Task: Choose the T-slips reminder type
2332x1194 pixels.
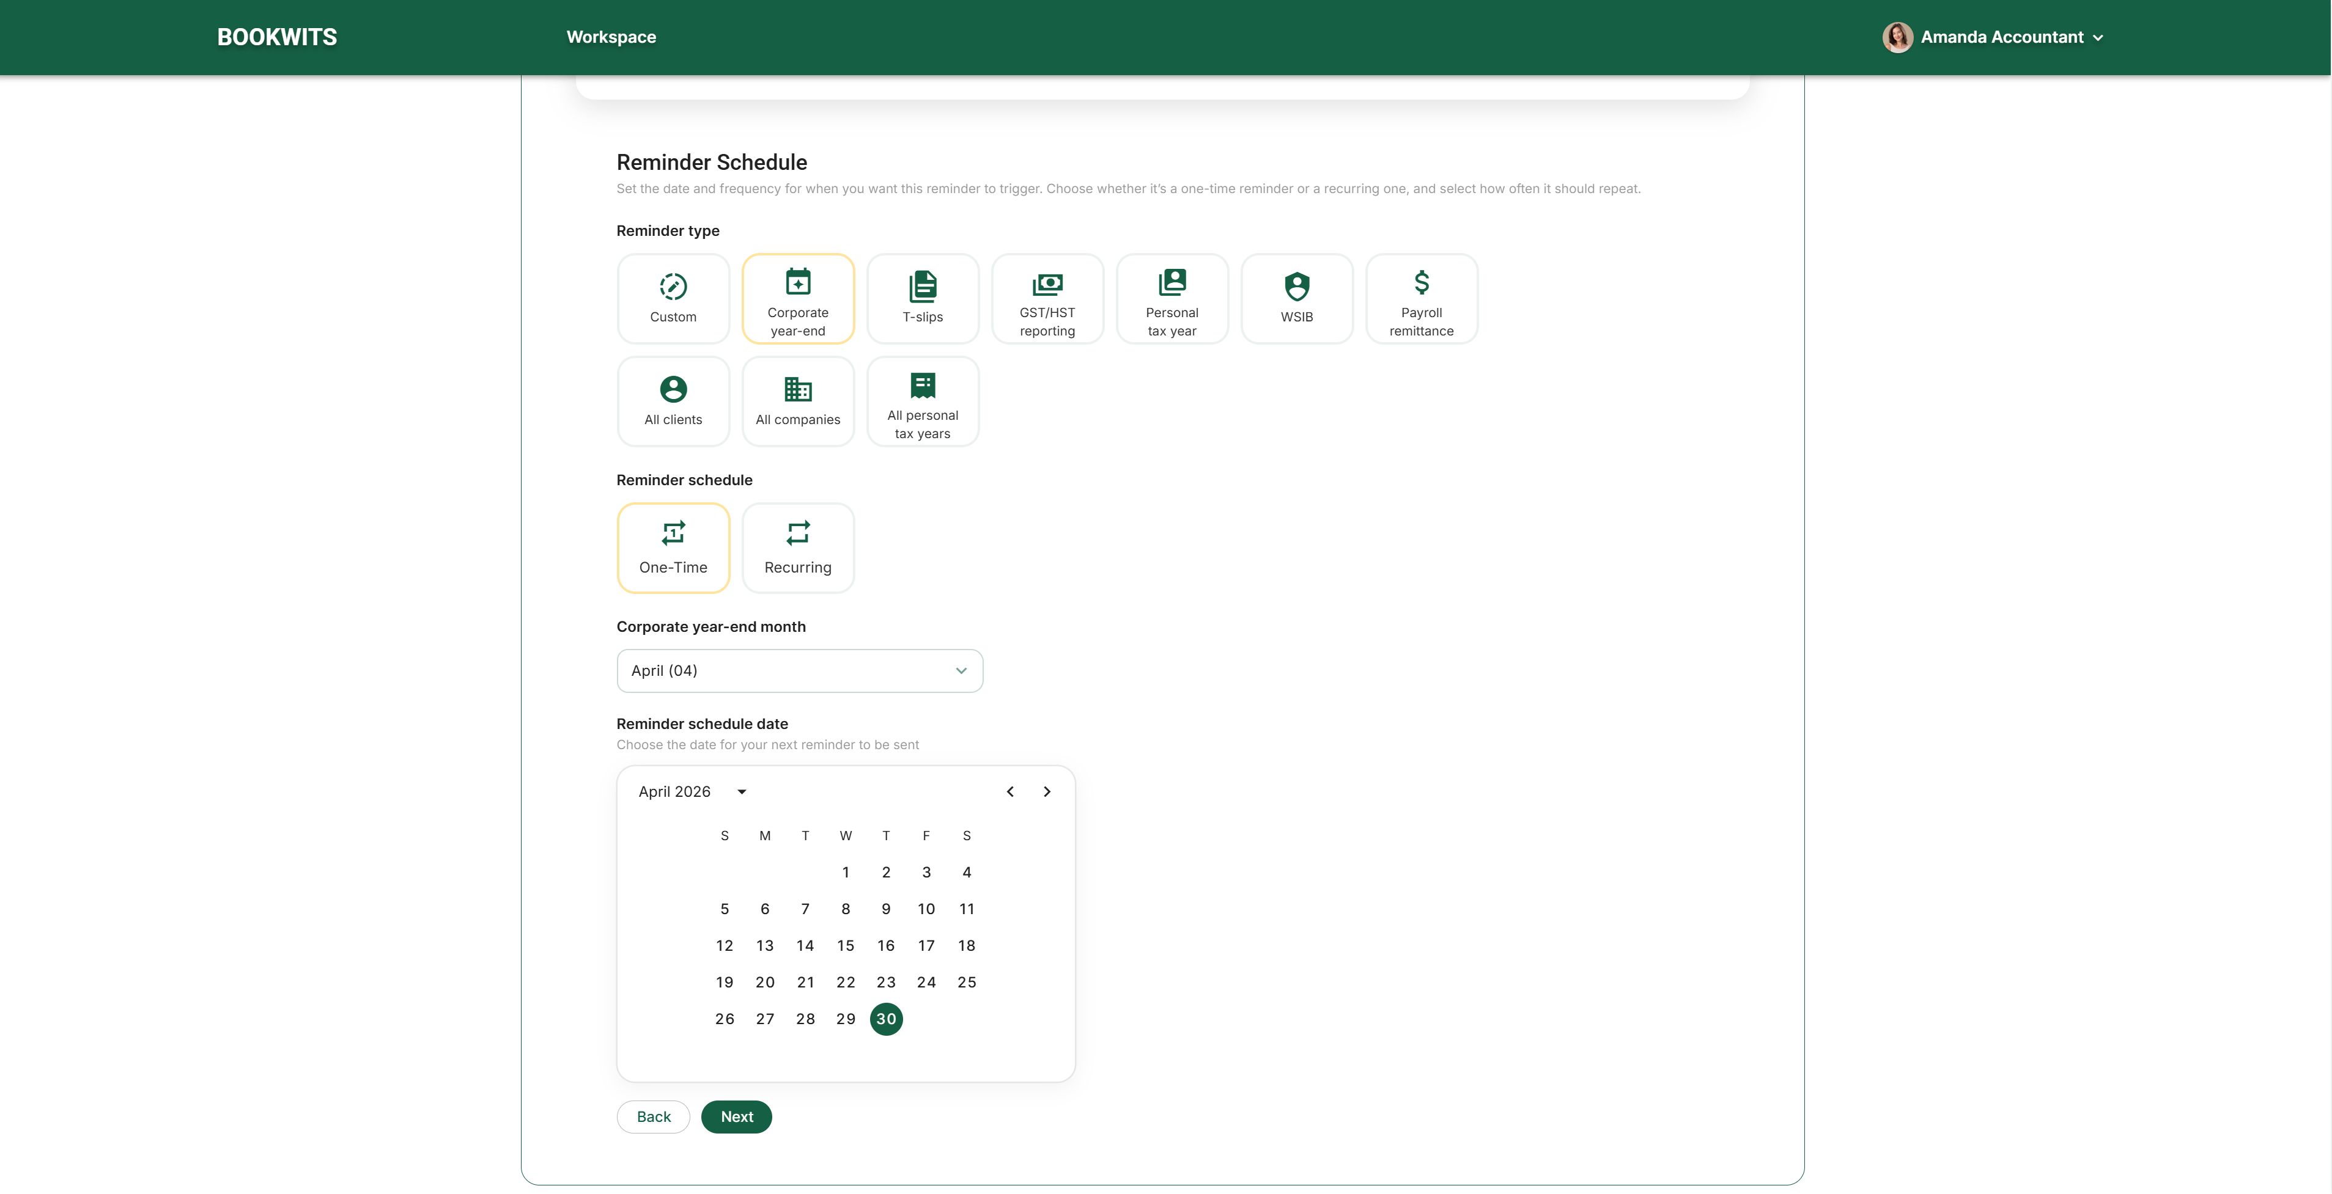Action: pyautogui.click(x=923, y=298)
